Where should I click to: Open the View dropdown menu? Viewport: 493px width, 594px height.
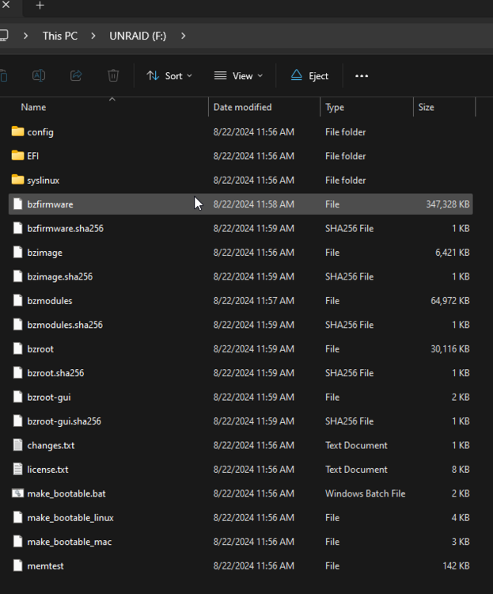tap(238, 76)
